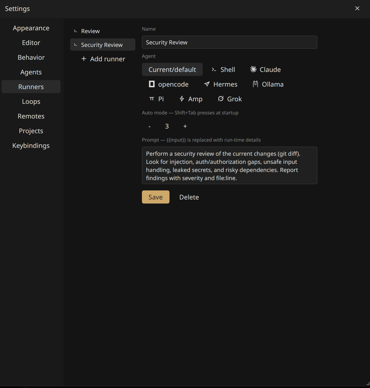The width and height of the screenshot is (370, 388).
Task: Click the terminal icon beside Review runner
Action: click(76, 31)
